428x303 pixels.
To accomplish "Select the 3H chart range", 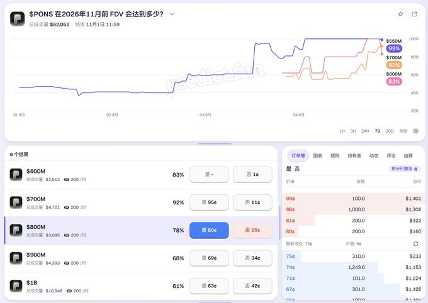I will pos(353,131).
